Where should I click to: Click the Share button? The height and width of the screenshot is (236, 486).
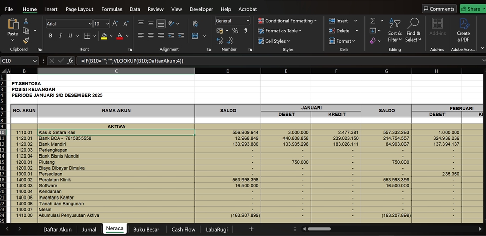(x=471, y=9)
